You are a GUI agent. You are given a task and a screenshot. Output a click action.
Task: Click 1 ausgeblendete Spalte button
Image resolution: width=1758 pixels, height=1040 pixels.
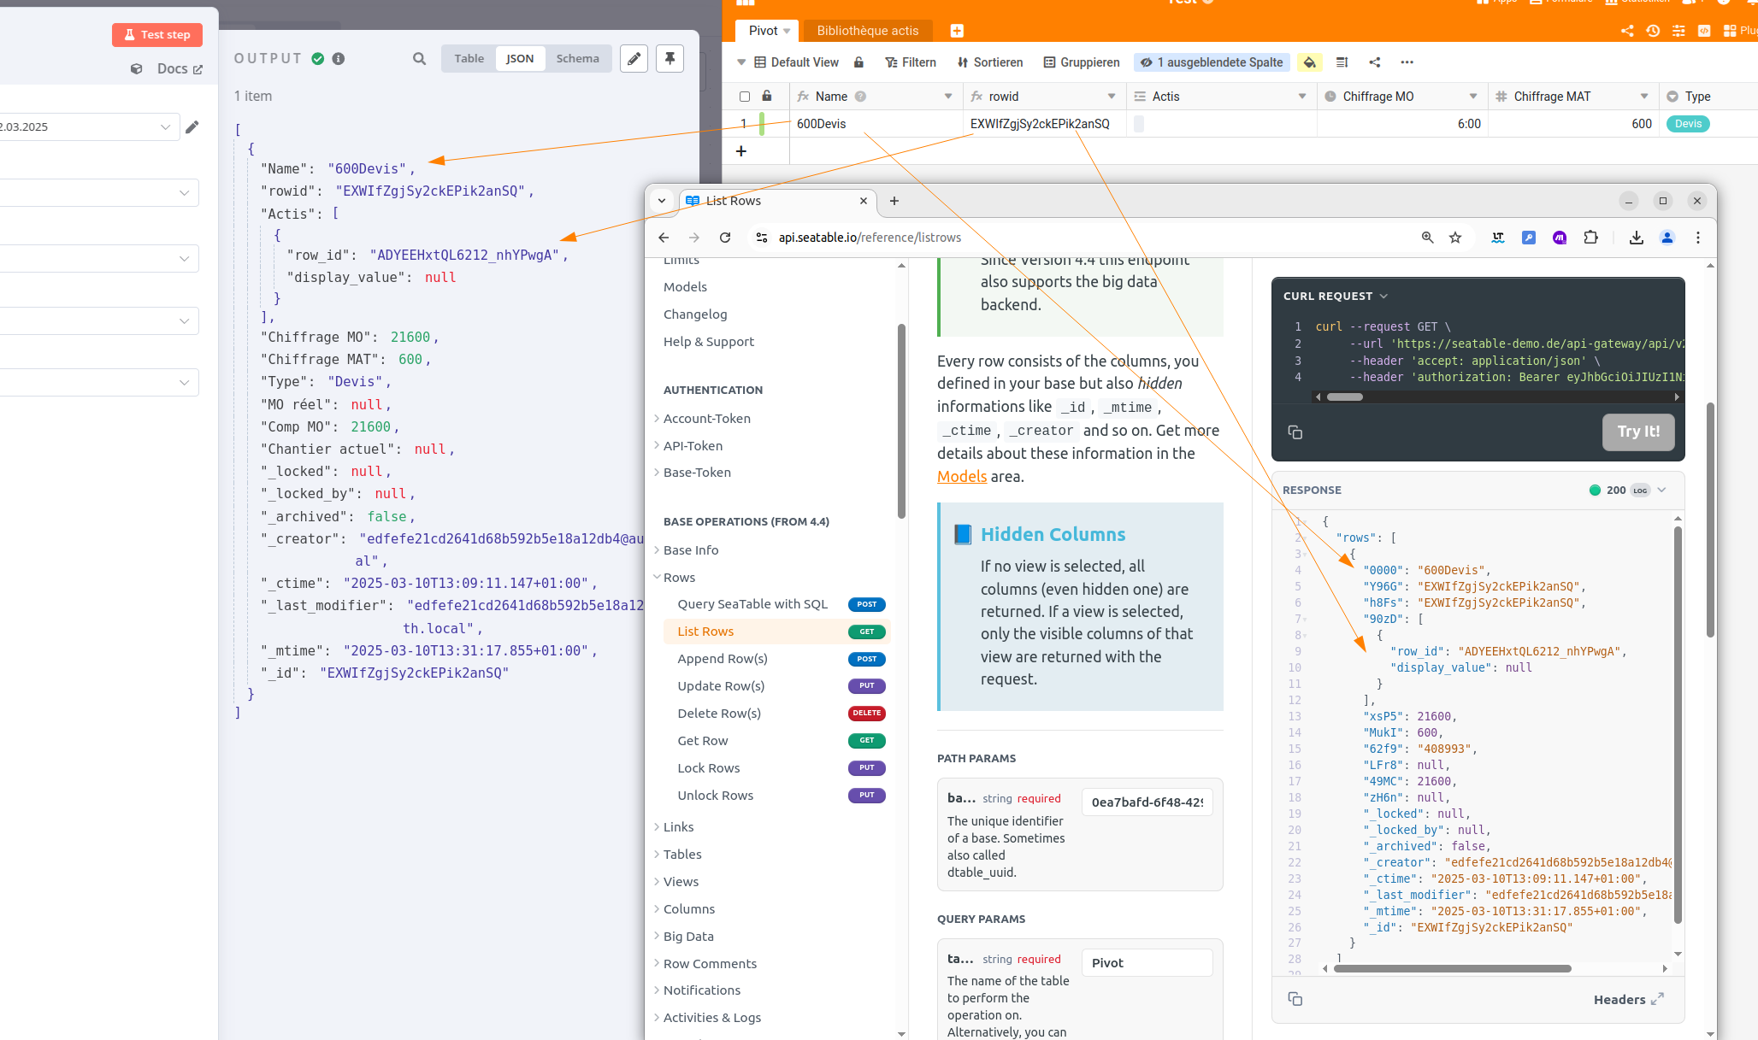point(1212,62)
